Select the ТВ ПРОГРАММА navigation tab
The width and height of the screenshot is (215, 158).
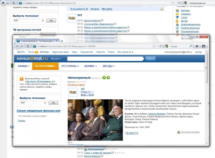point(45,66)
